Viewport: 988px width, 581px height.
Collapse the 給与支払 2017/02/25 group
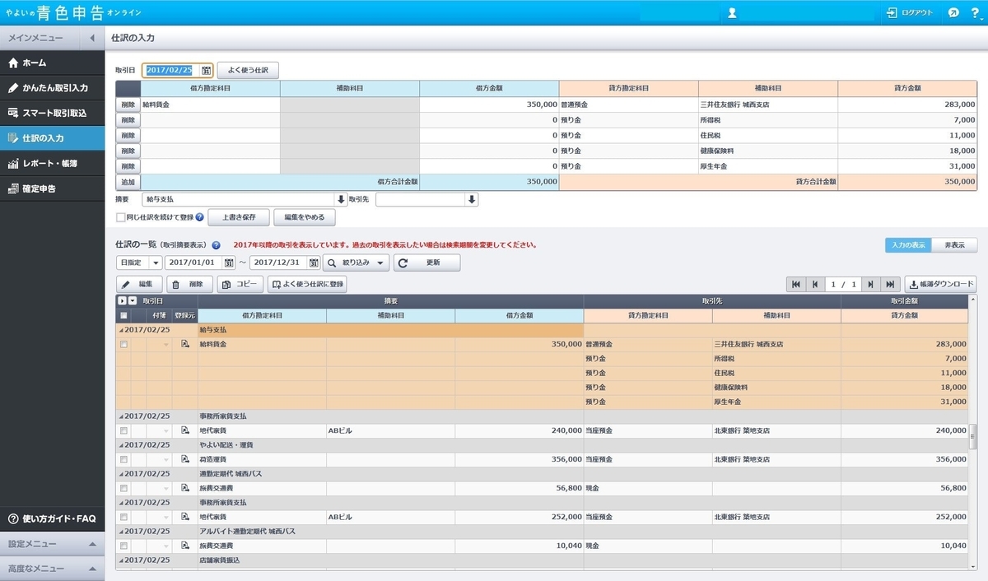point(120,329)
